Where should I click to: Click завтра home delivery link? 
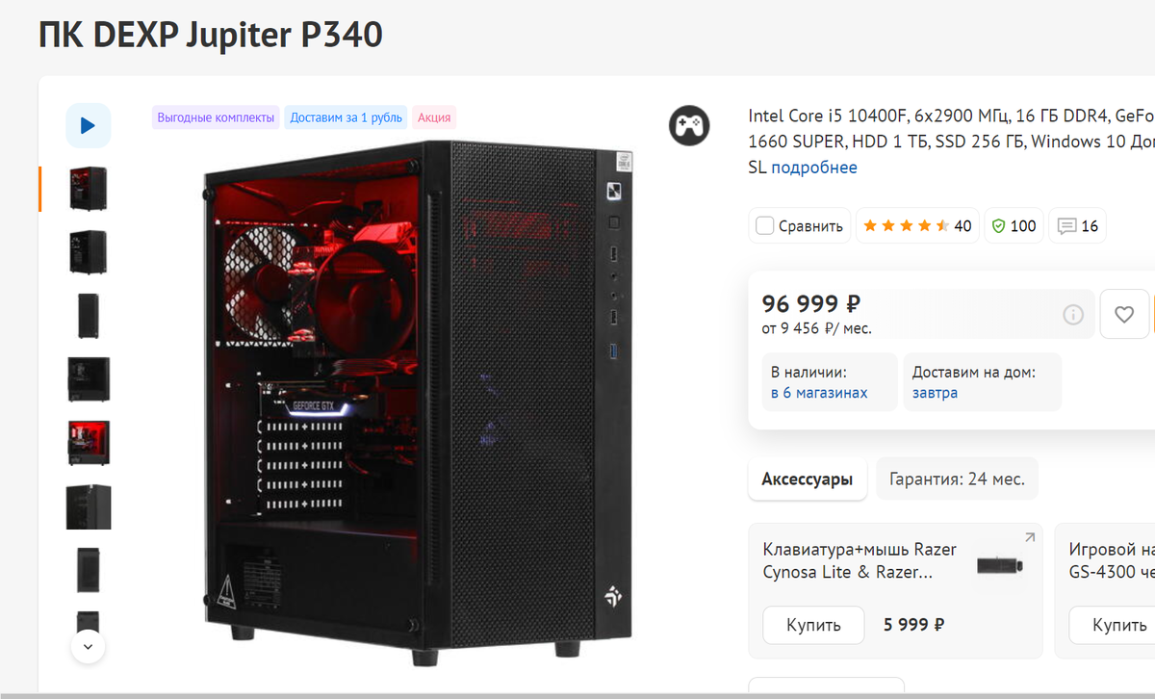tap(935, 393)
